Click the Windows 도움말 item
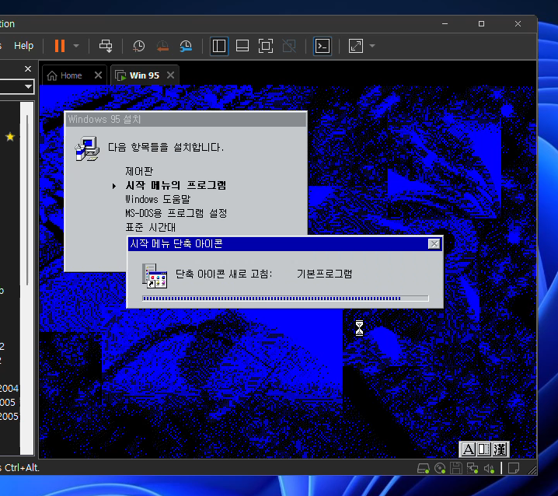Image resolution: width=558 pixels, height=496 pixels. coord(158,199)
